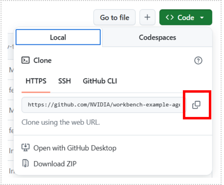Click the angle brackets icon on Code
224x185 pixels.
click(170, 17)
